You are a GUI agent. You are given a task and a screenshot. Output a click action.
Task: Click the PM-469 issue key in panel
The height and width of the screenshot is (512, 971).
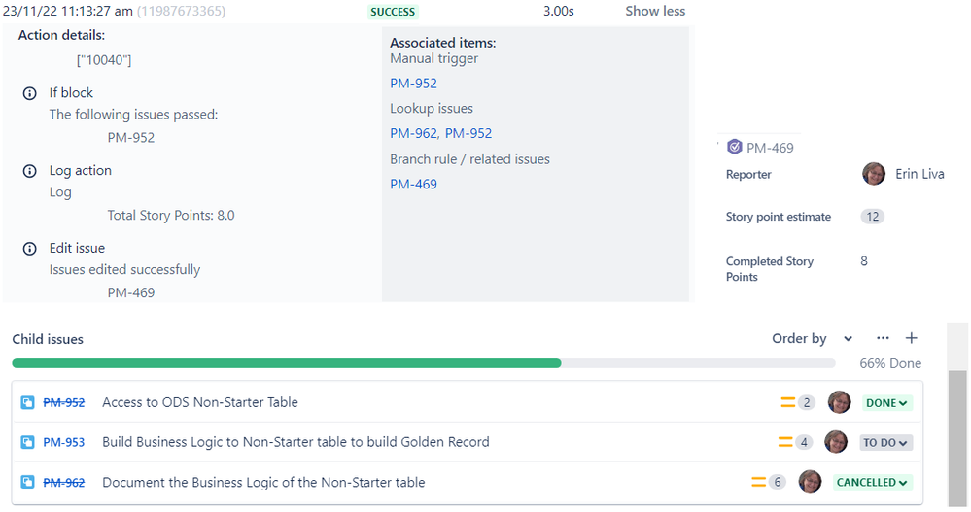pyautogui.click(x=770, y=148)
